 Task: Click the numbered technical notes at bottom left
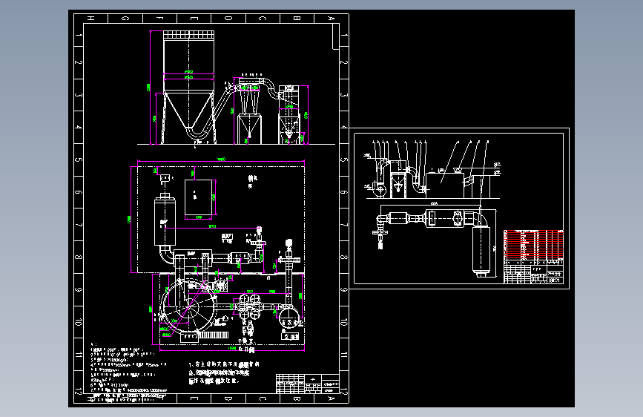pos(129,372)
